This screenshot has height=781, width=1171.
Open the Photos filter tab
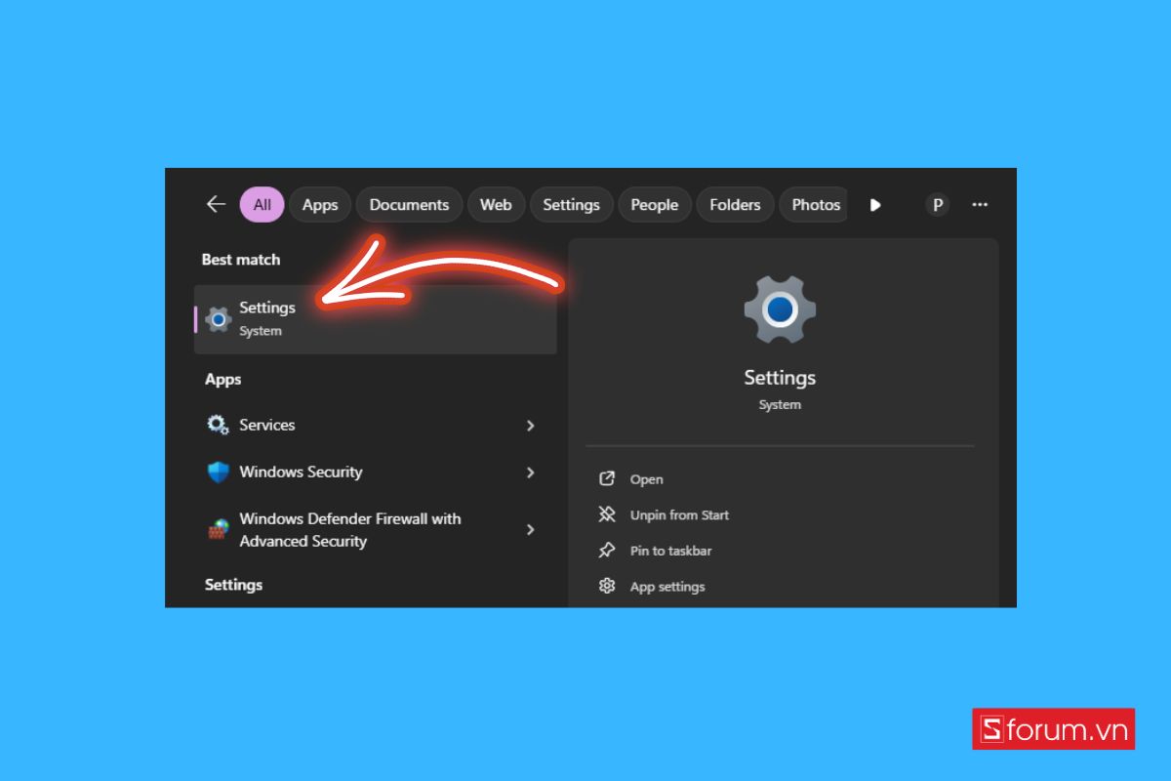pyautogui.click(x=815, y=205)
